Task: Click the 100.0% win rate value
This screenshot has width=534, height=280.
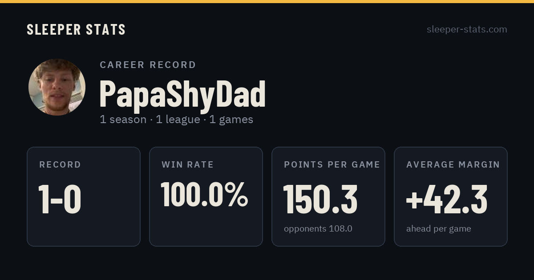Action: (x=204, y=194)
